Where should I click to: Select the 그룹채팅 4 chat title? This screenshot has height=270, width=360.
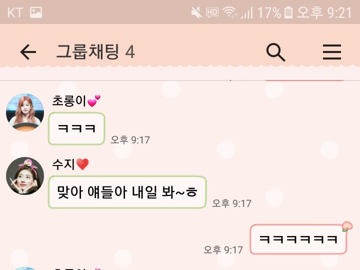(95, 52)
